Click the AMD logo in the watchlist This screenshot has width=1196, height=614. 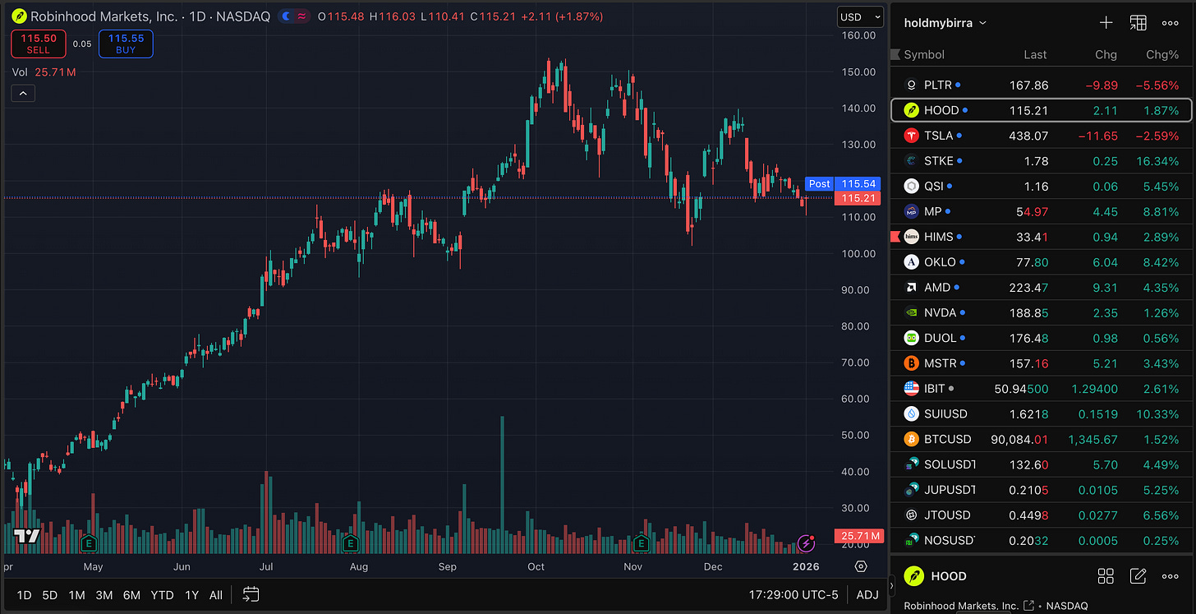[911, 288]
